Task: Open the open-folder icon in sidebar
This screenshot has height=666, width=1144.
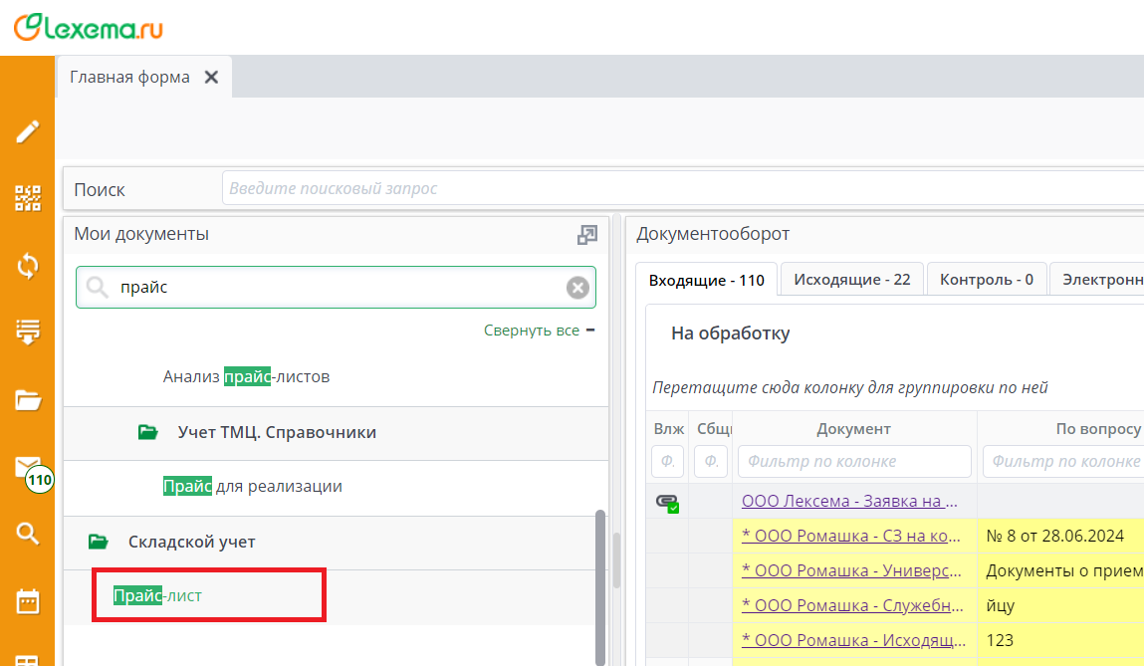Action: 28,400
